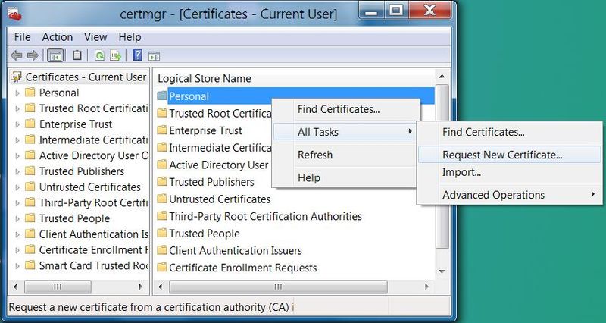Open the All Tasks submenu entry

pos(346,132)
